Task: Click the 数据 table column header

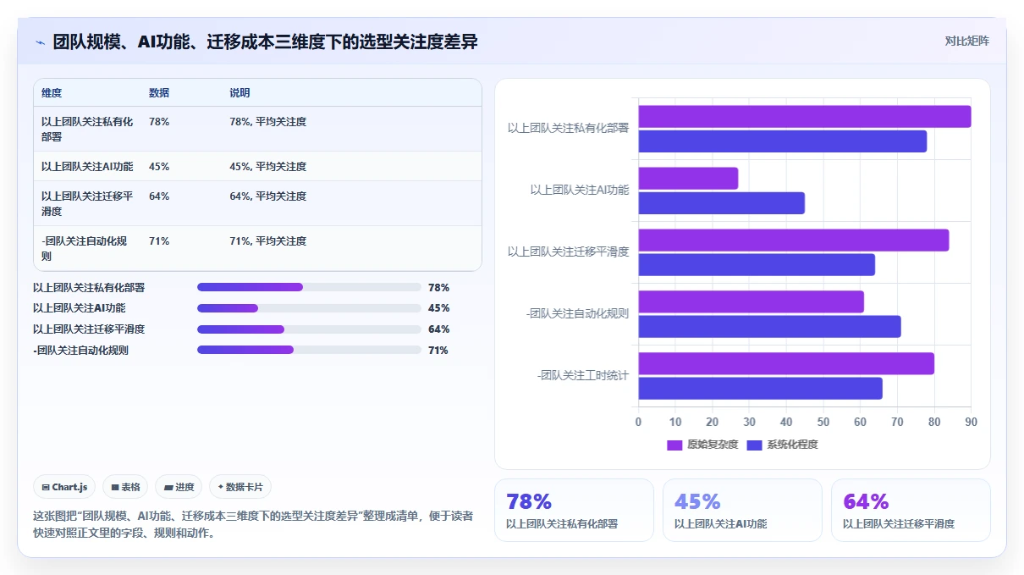Action: click(x=159, y=93)
